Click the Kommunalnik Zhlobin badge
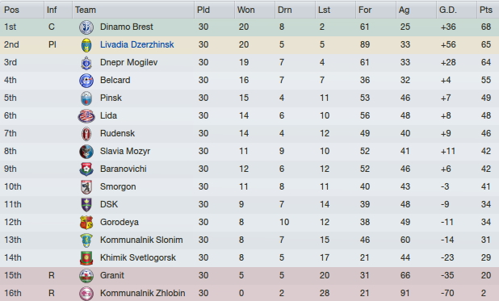 [x=86, y=294]
